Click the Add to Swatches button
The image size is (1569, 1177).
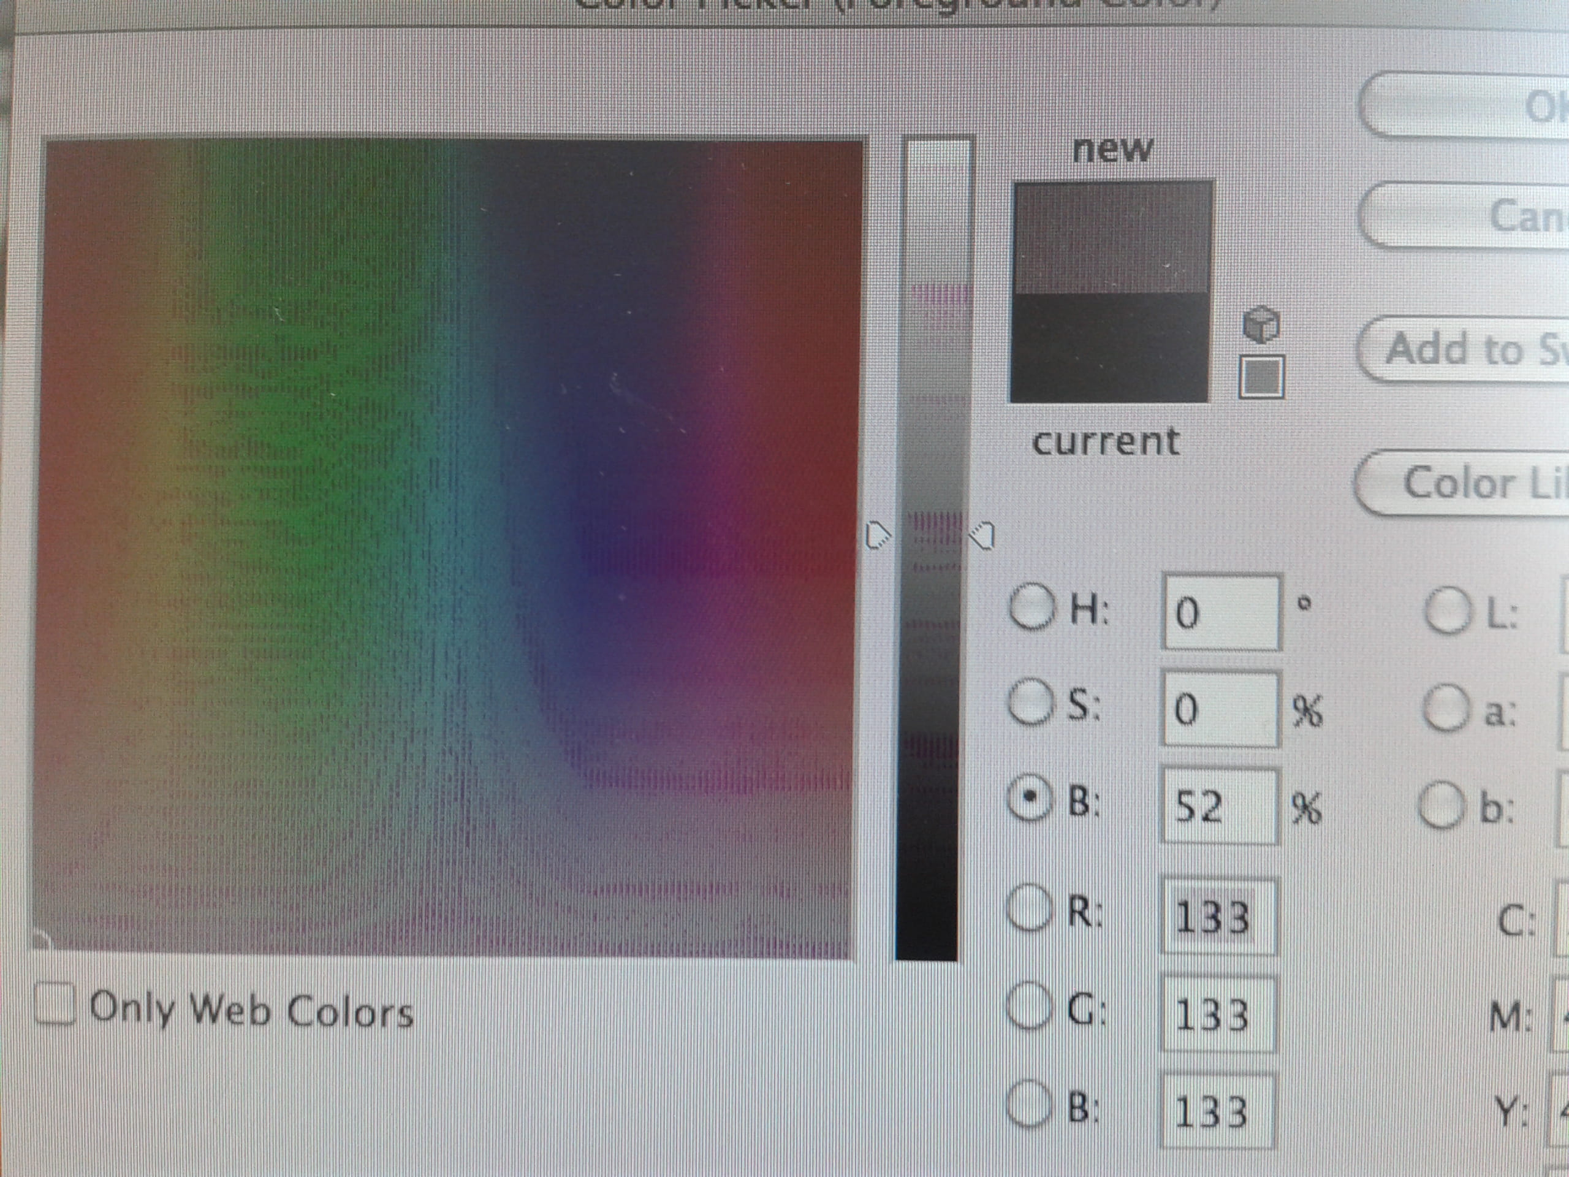[x=1468, y=349]
